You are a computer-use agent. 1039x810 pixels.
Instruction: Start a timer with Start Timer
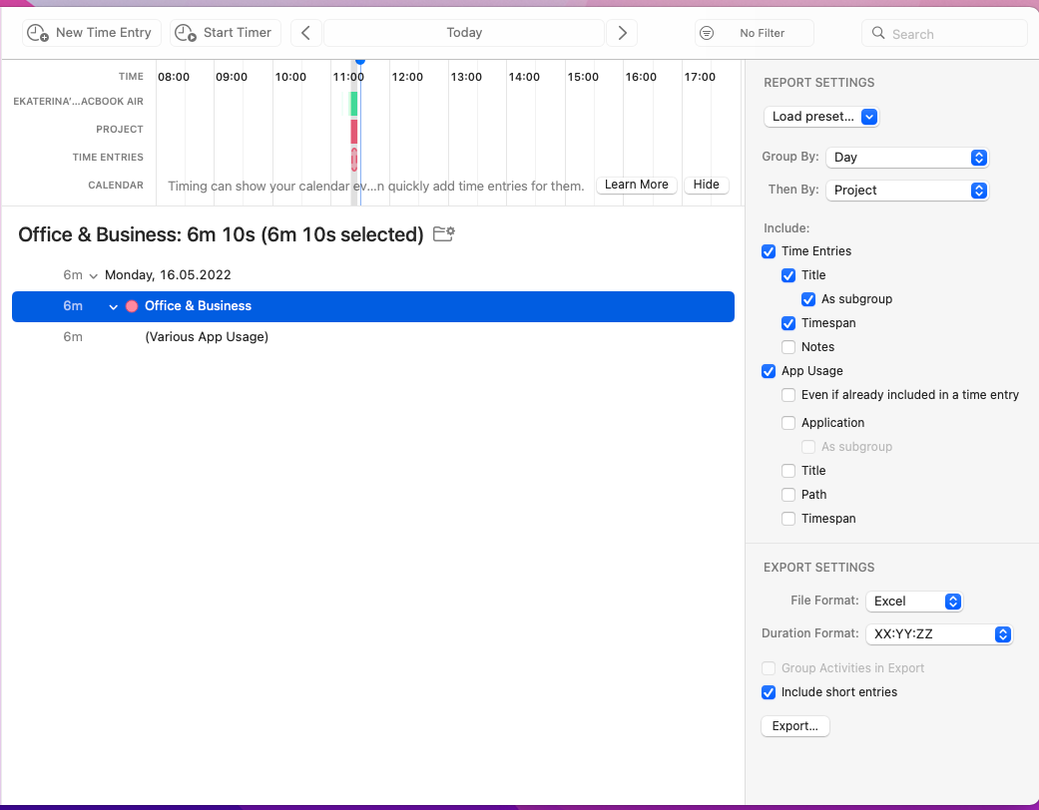(x=226, y=33)
